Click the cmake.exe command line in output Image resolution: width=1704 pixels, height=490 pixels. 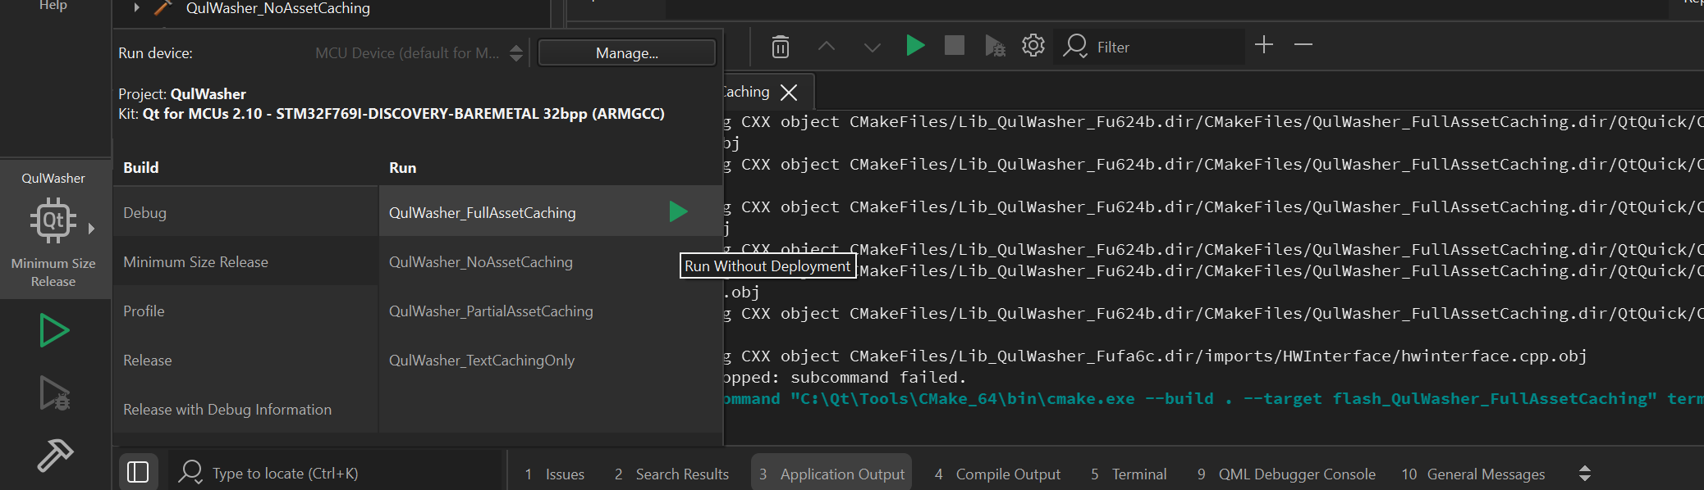tap(1213, 398)
